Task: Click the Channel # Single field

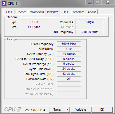Action: [x=90, y=22]
